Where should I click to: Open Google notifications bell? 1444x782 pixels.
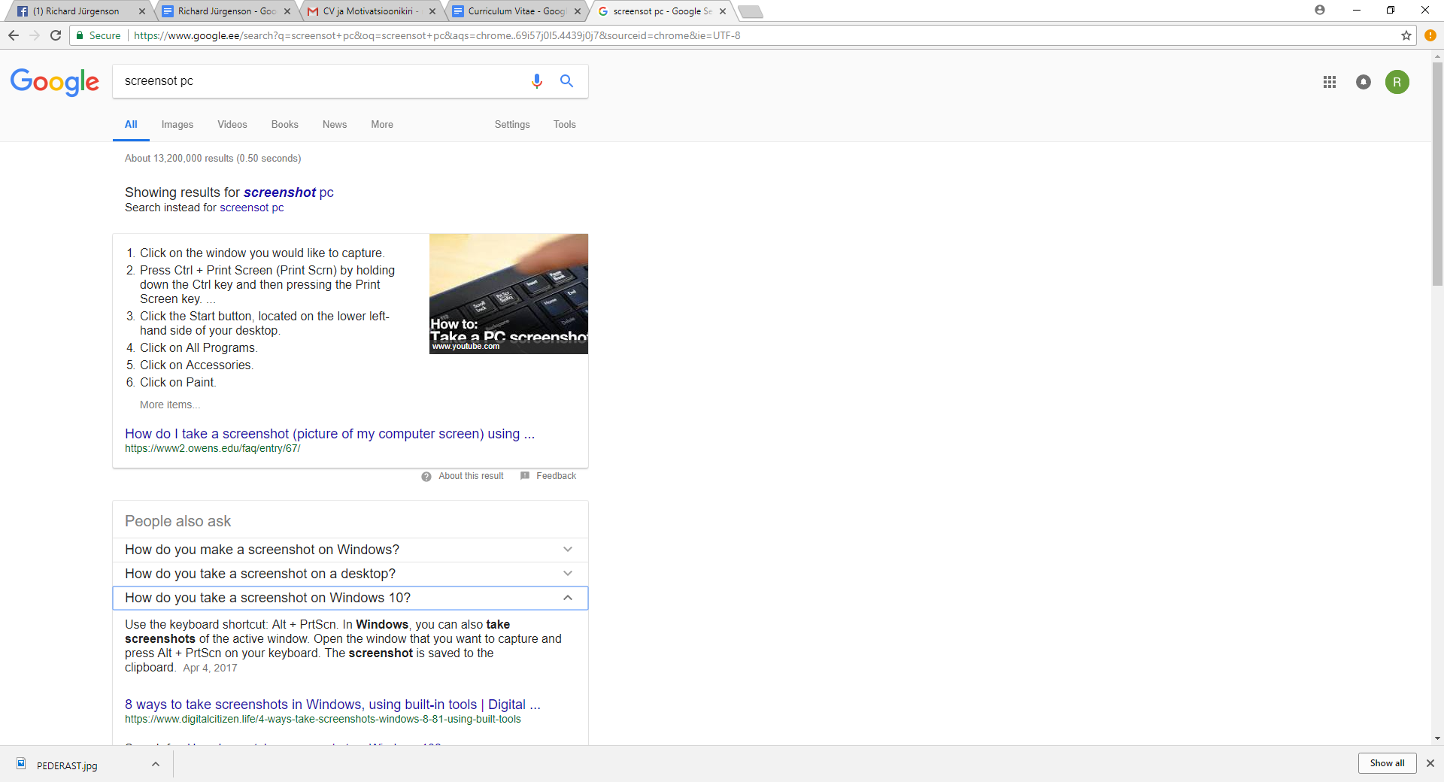[1364, 82]
